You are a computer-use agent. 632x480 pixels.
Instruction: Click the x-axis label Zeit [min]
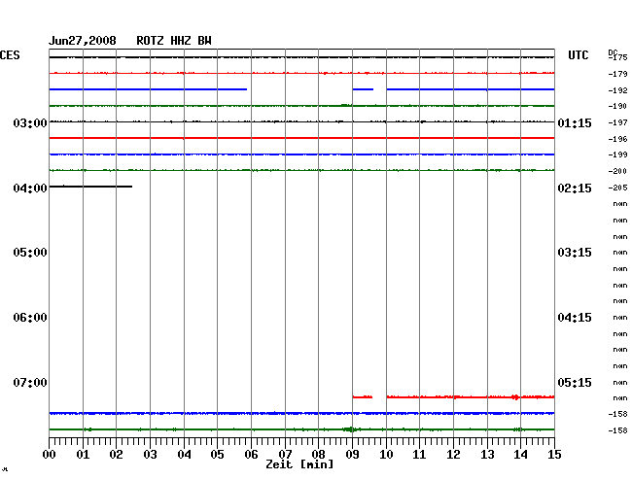coord(299,464)
